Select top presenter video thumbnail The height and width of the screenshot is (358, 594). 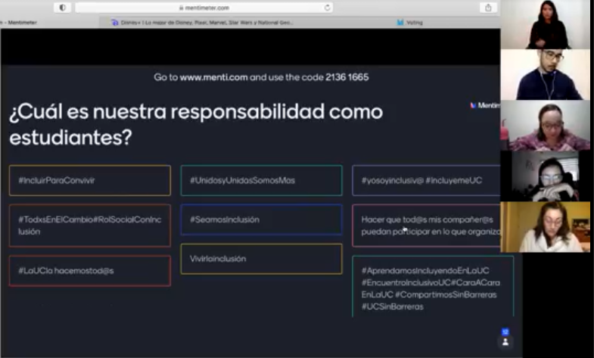pyautogui.click(x=545, y=24)
